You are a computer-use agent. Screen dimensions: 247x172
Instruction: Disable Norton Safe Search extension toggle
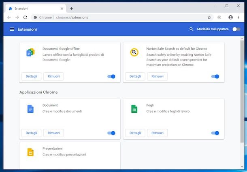click(x=215, y=76)
